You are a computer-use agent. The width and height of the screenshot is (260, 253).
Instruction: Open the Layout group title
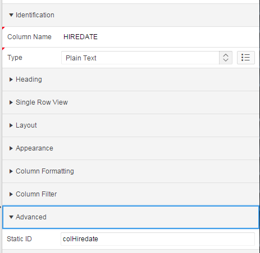[x=26, y=125]
